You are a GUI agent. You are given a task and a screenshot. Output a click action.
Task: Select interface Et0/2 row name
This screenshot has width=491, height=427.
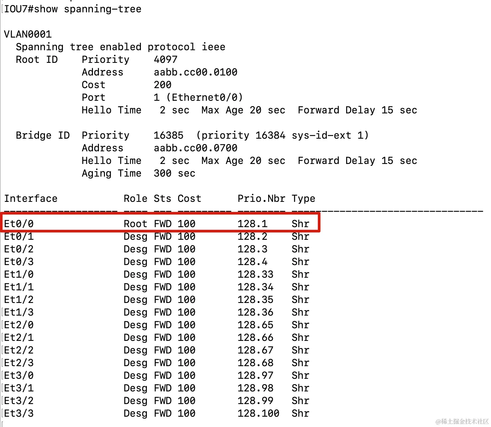coord(19,249)
